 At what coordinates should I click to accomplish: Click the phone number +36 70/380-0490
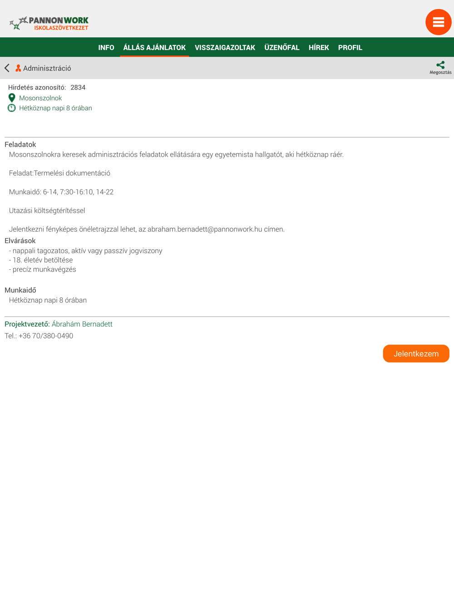(46, 336)
